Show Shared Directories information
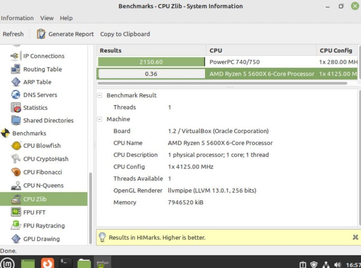This screenshot has height=268, width=361. [48, 120]
